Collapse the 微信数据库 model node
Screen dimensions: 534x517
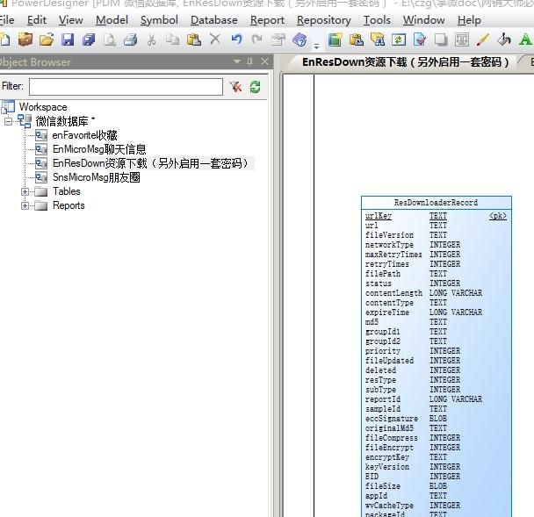point(9,121)
